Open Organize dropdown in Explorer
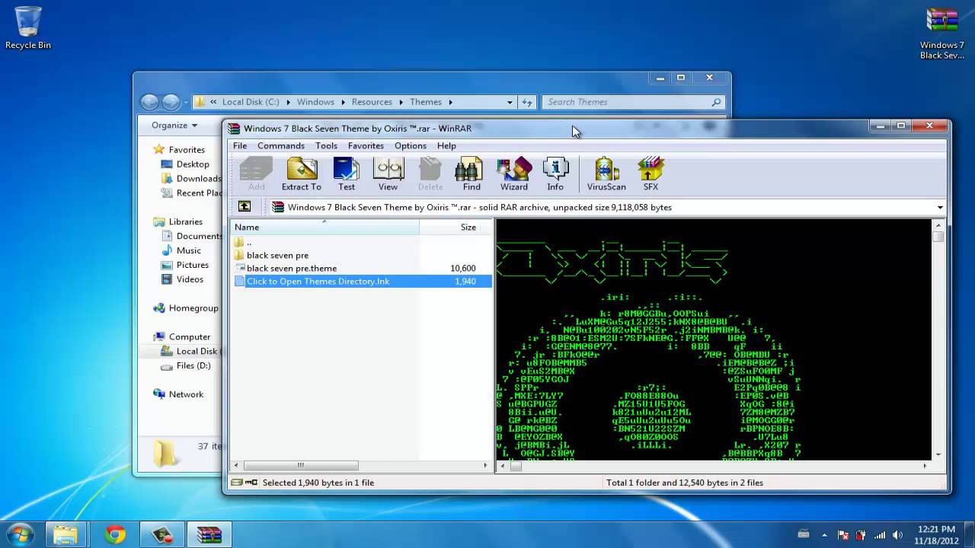This screenshot has width=975, height=548. pyautogui.click(x=174, y=125)
